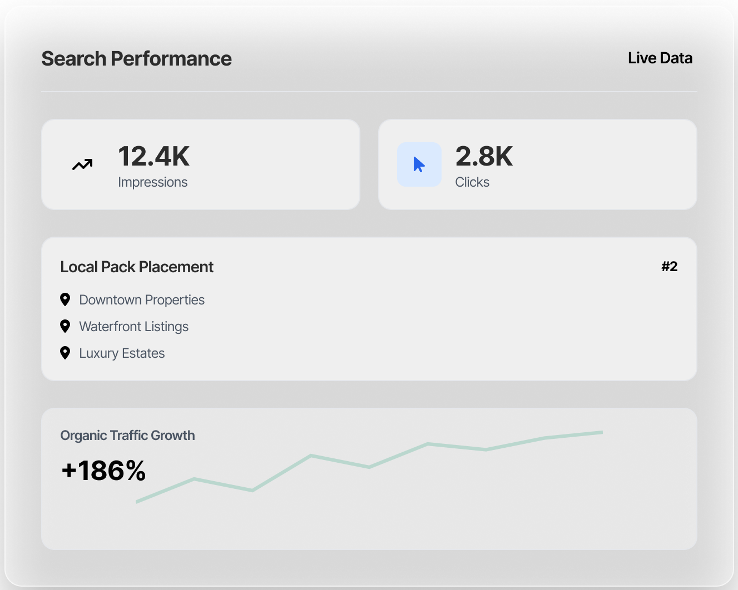Click the +186% growth figure
The height and width of the screenshot is (590, 738).
[x=103, y=471]
